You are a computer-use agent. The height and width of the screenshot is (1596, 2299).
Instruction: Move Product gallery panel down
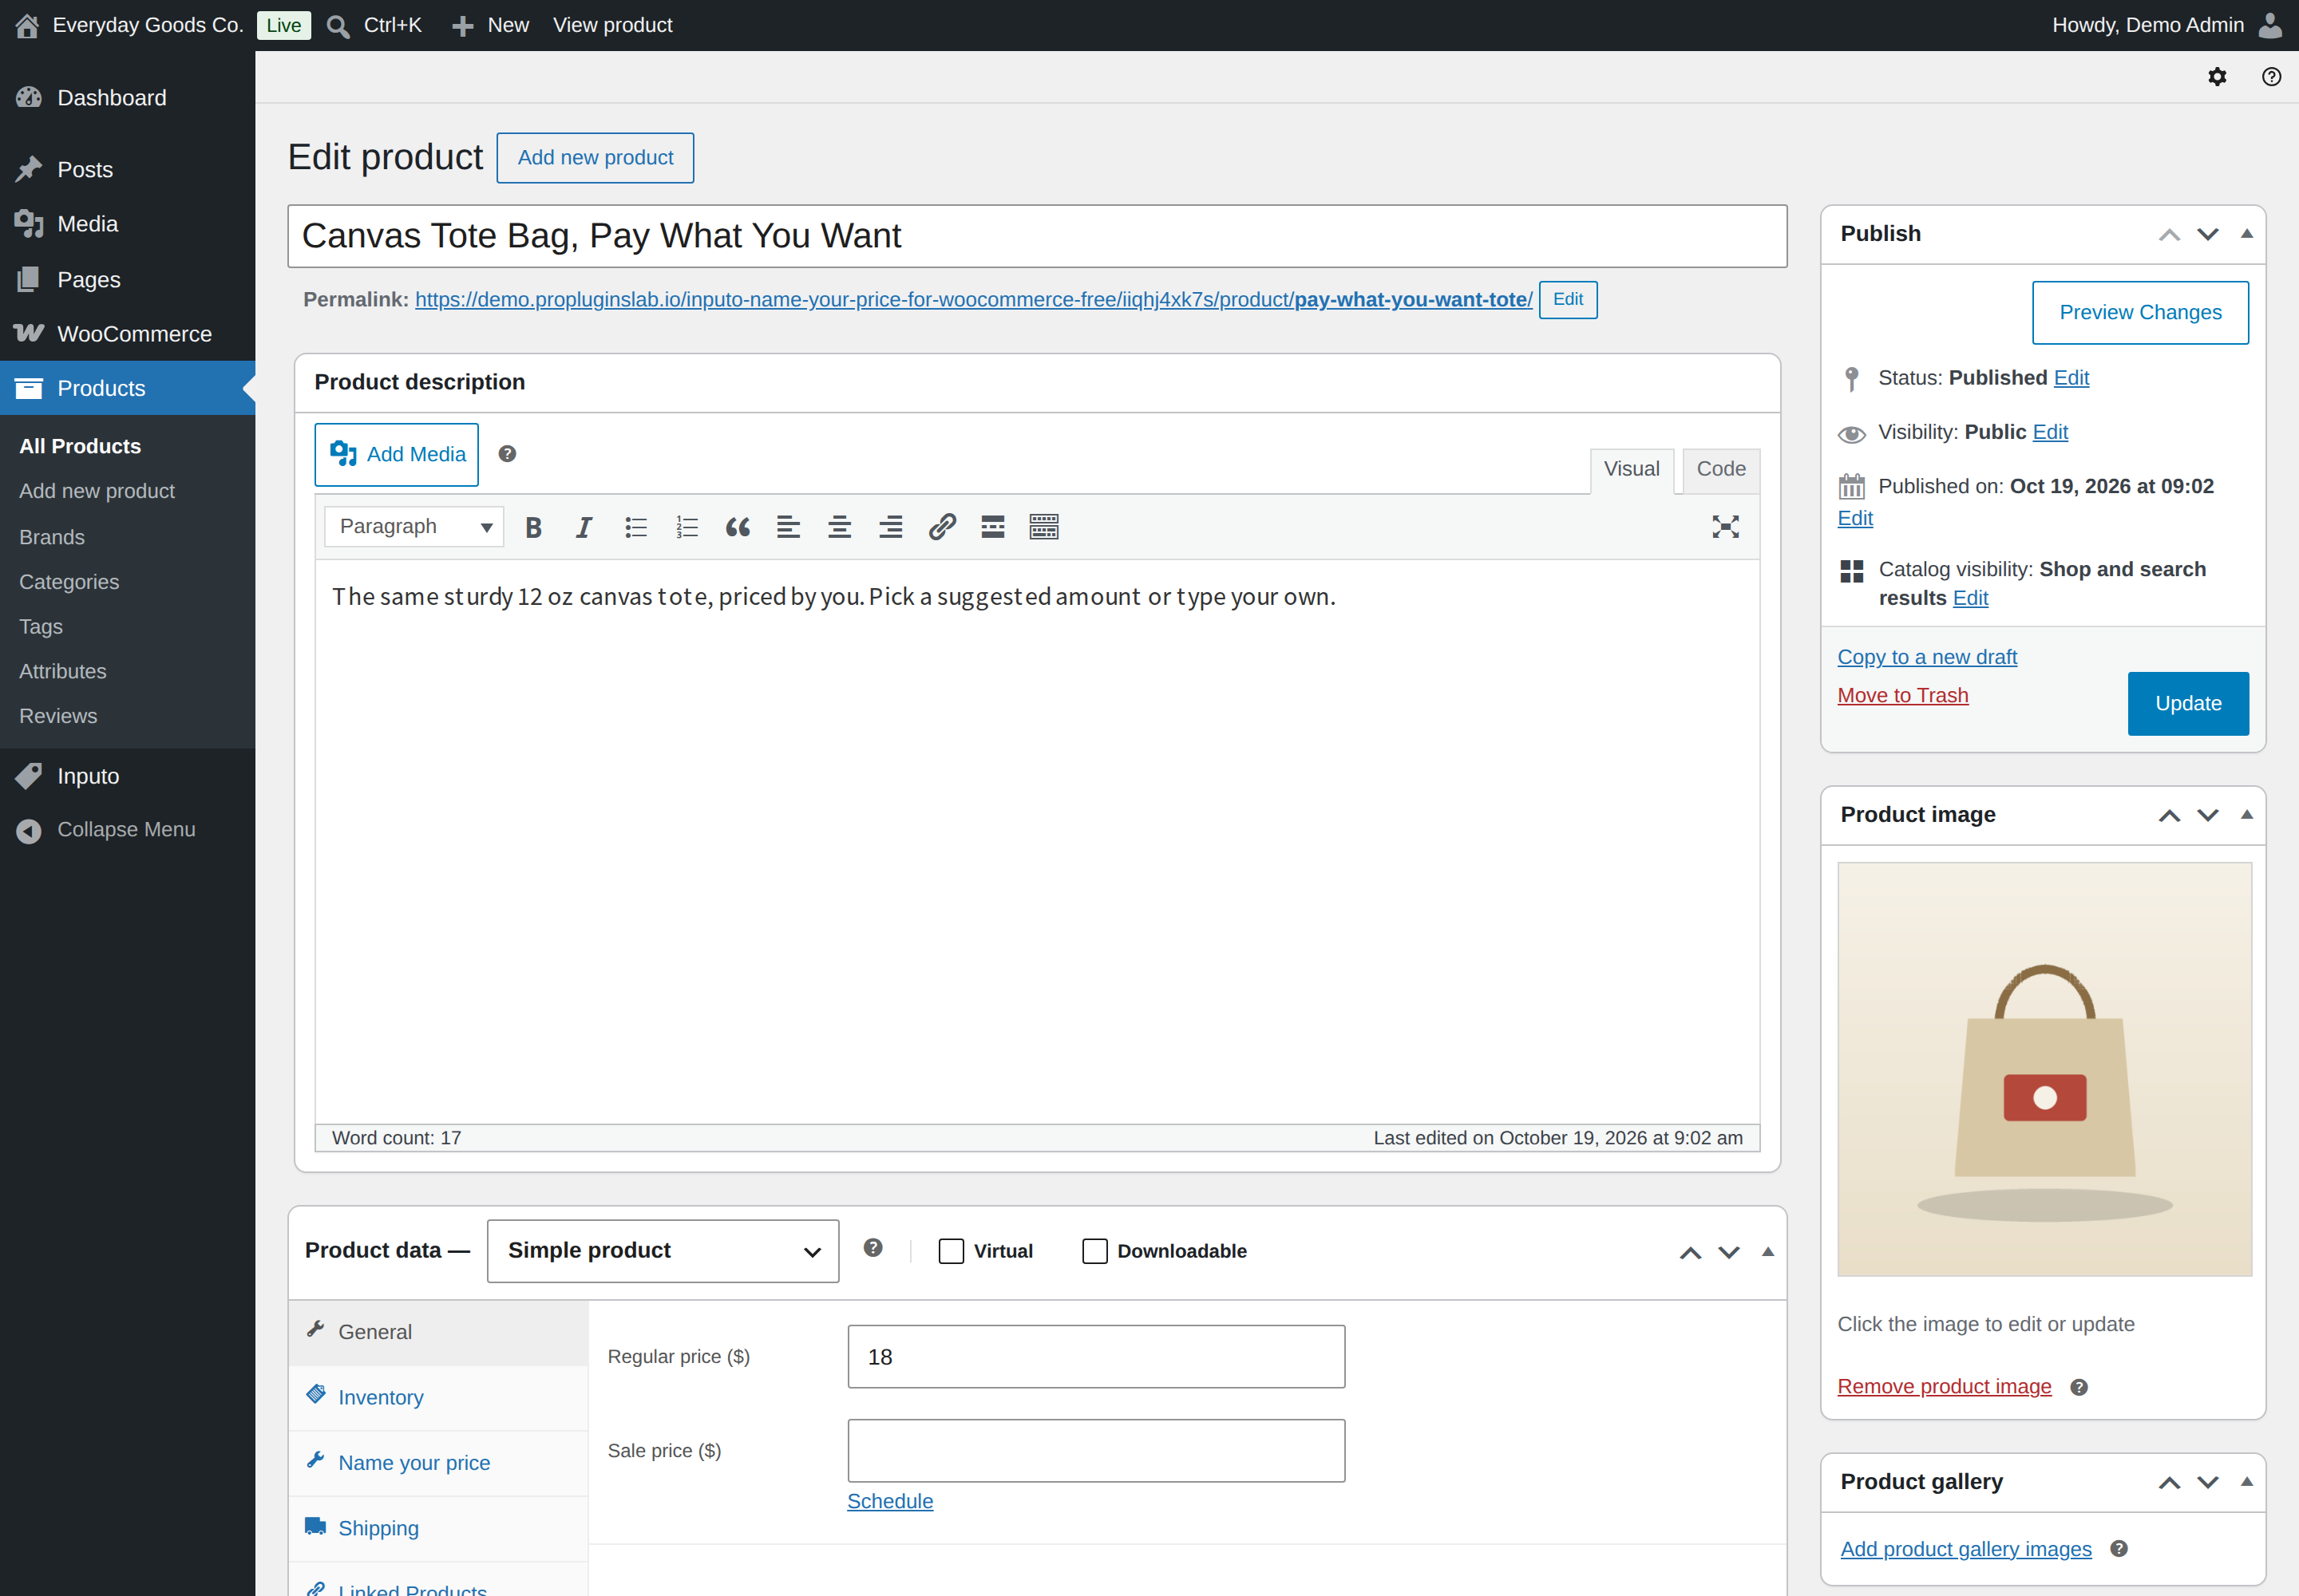pyautogui.click(x=2208, y=1482)
